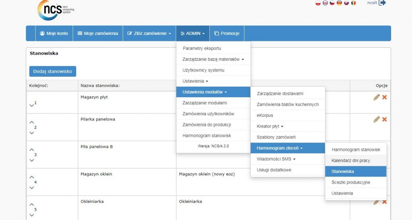Remove Pilarka panelowa with the X icon

[x=385, y=119]
